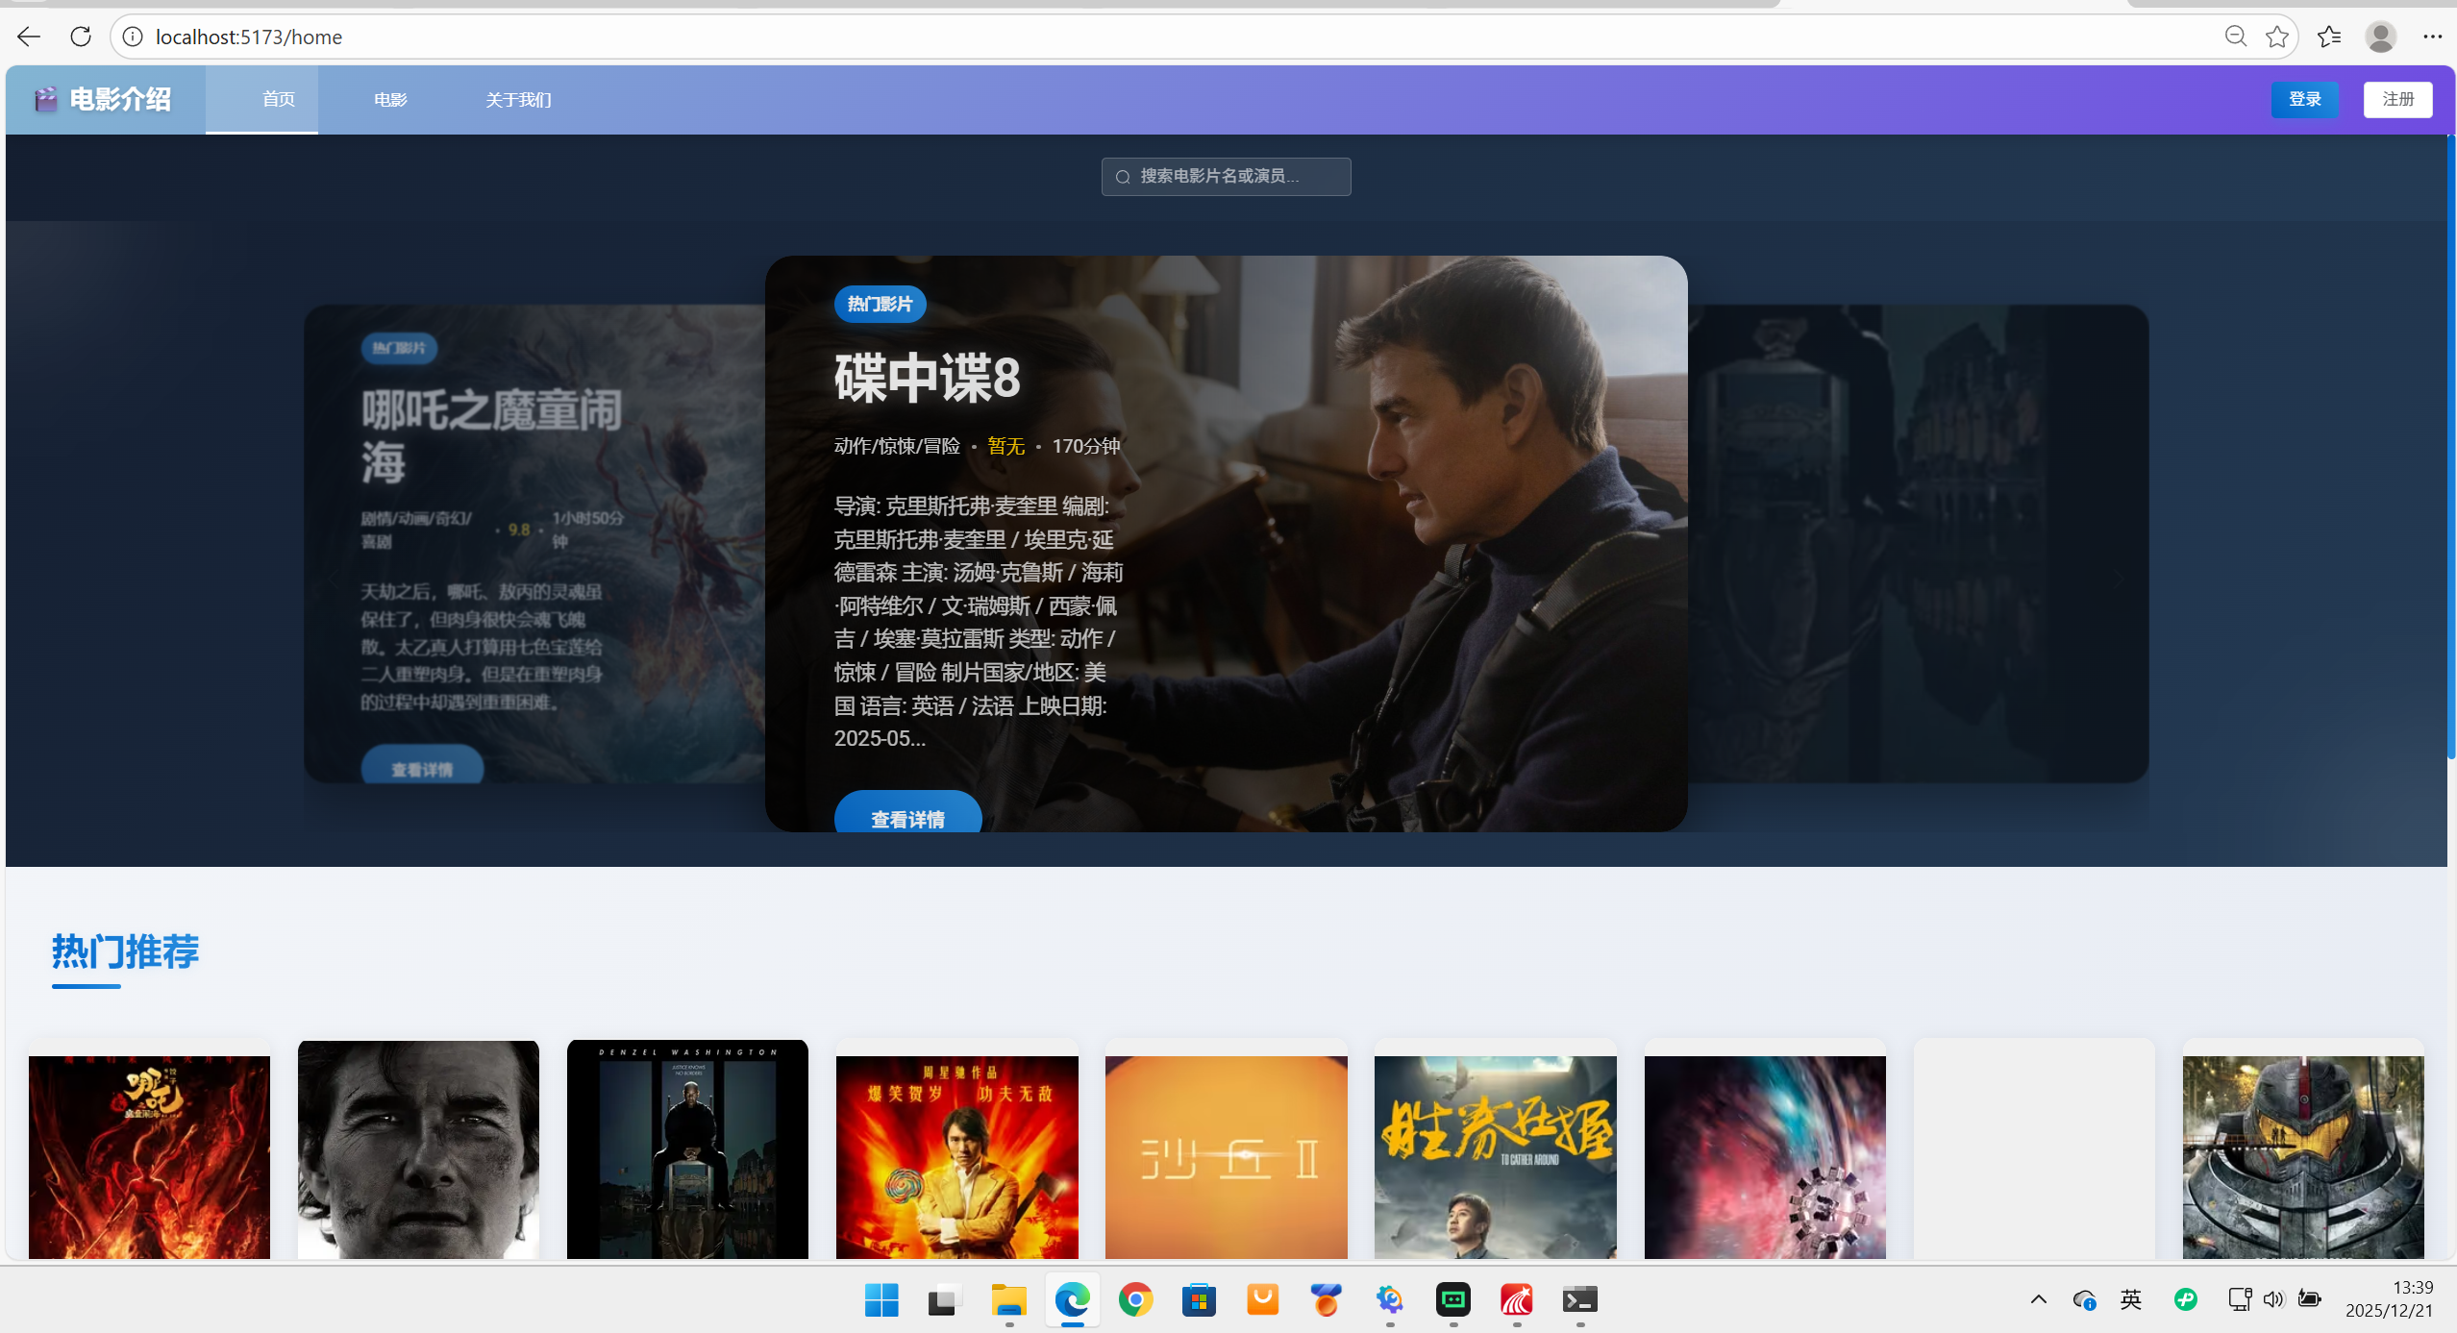Image resolution: width=2457 pixels, height=1333 pixels.
Task: Click the 暂无 rating text
Action: click(x=1006, y=446)
